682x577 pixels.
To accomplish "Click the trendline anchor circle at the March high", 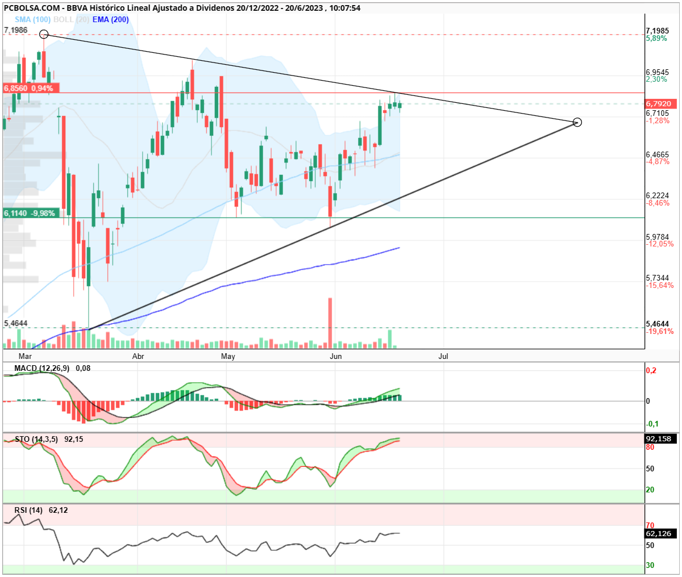I will (44, 35).
